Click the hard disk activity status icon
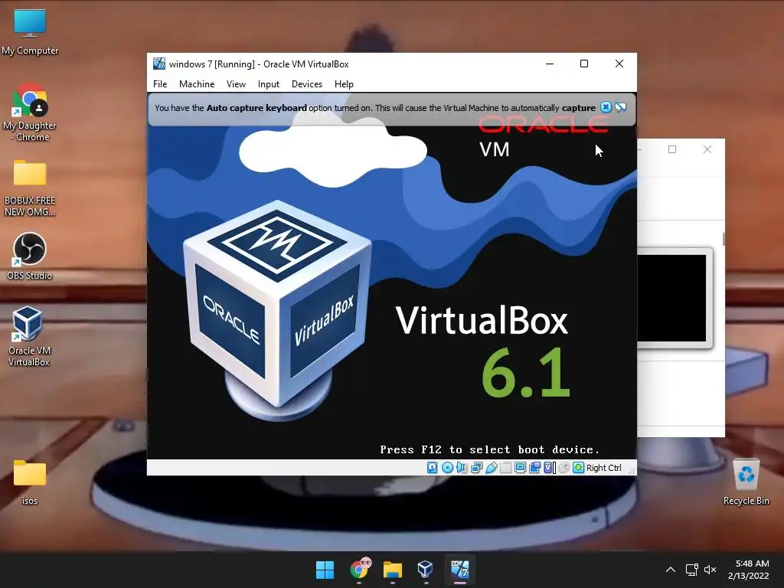Viewport: 784px width, 588px height. point(433,468)
